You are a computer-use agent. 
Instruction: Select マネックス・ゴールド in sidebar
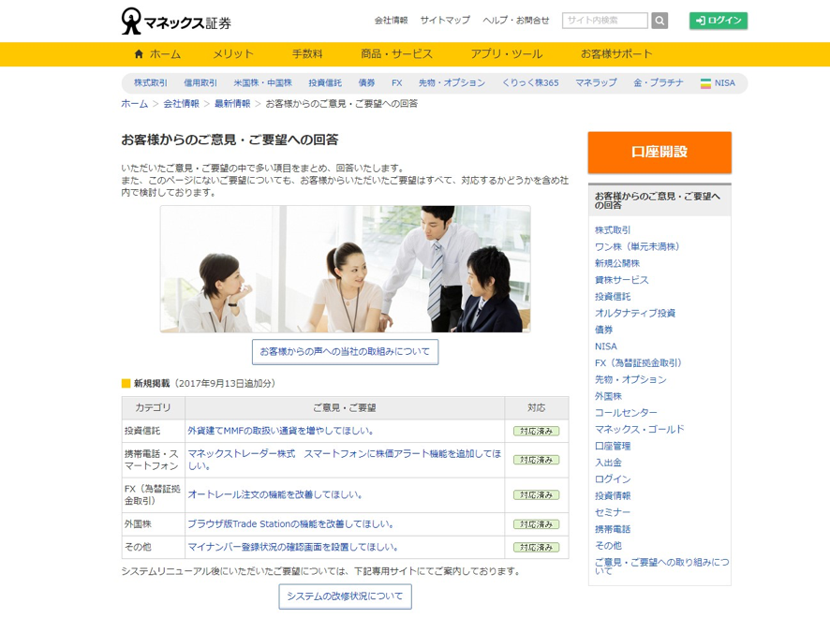pyautogui.click(x=640, y=429)
